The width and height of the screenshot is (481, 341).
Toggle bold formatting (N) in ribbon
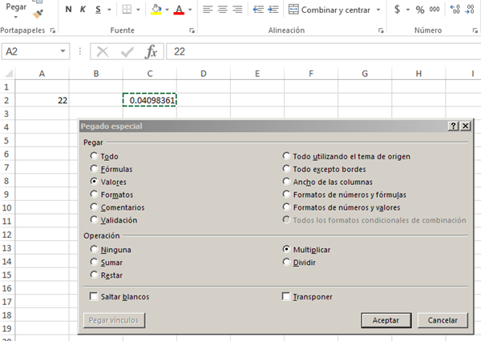[x=68, y=10]
